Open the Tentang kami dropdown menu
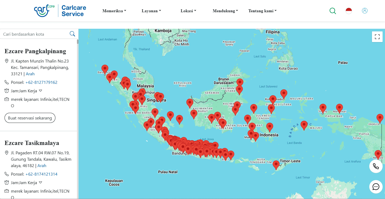This screenshot has width=385, height=199. coord(263,11)
